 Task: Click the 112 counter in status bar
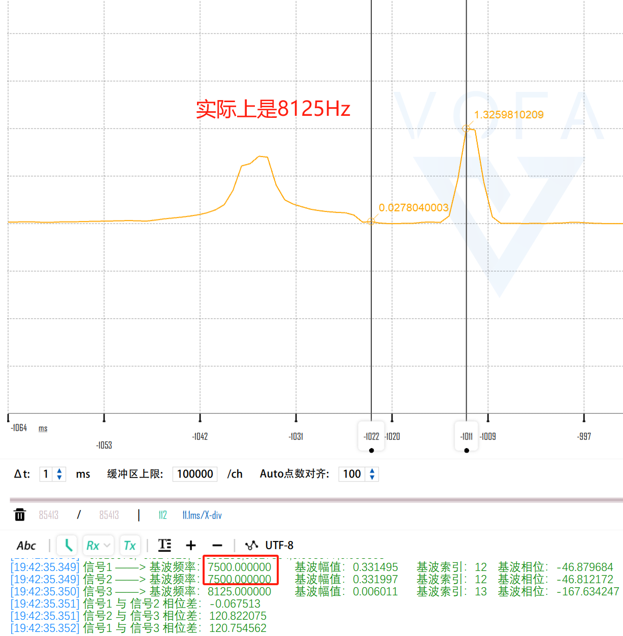click(x=162, y=515)
